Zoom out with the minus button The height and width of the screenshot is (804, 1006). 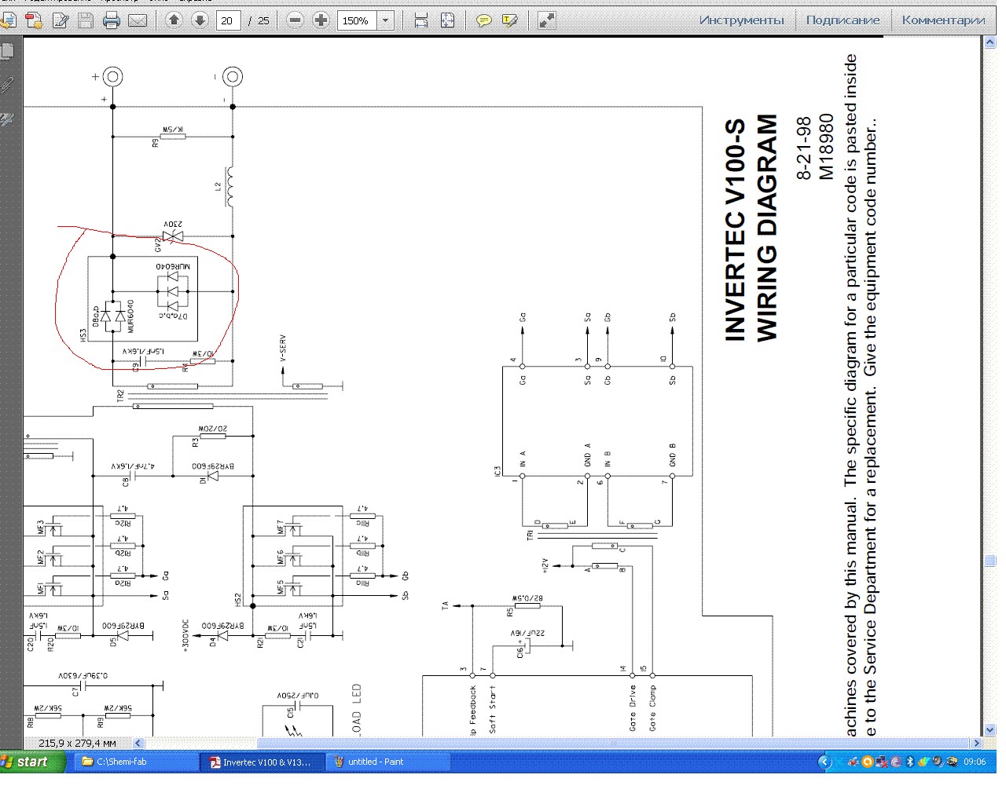coord(296,20)
